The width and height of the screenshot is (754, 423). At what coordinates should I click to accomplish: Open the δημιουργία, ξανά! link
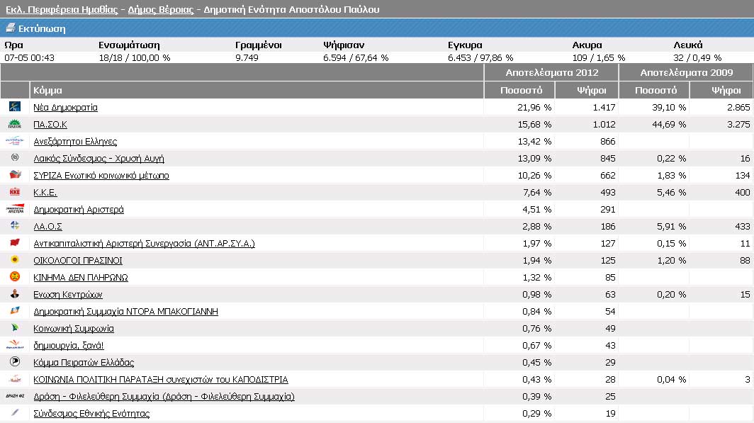[68, 345]
